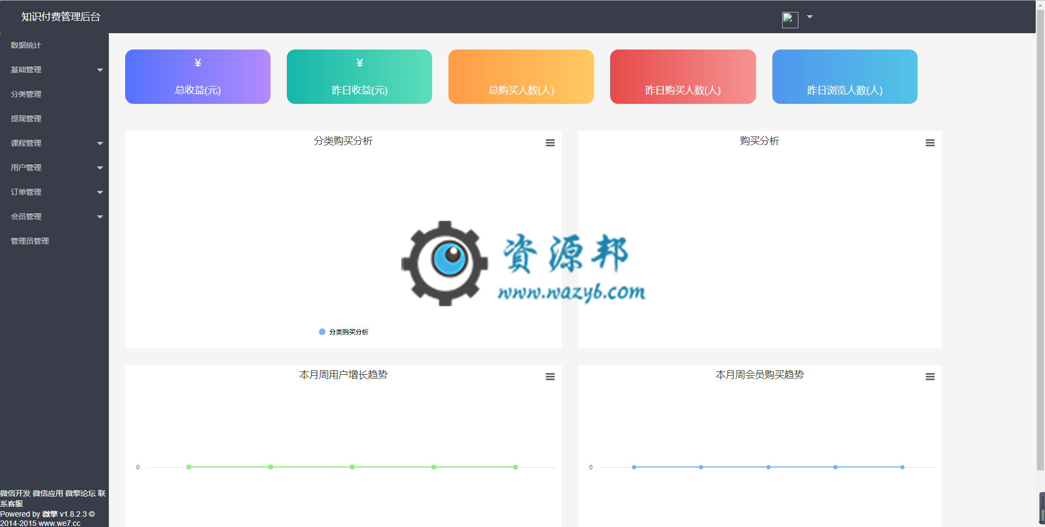Select the 用户管理 menu item
Viewport: 1045px width, 527px height.
pos(26,168)
